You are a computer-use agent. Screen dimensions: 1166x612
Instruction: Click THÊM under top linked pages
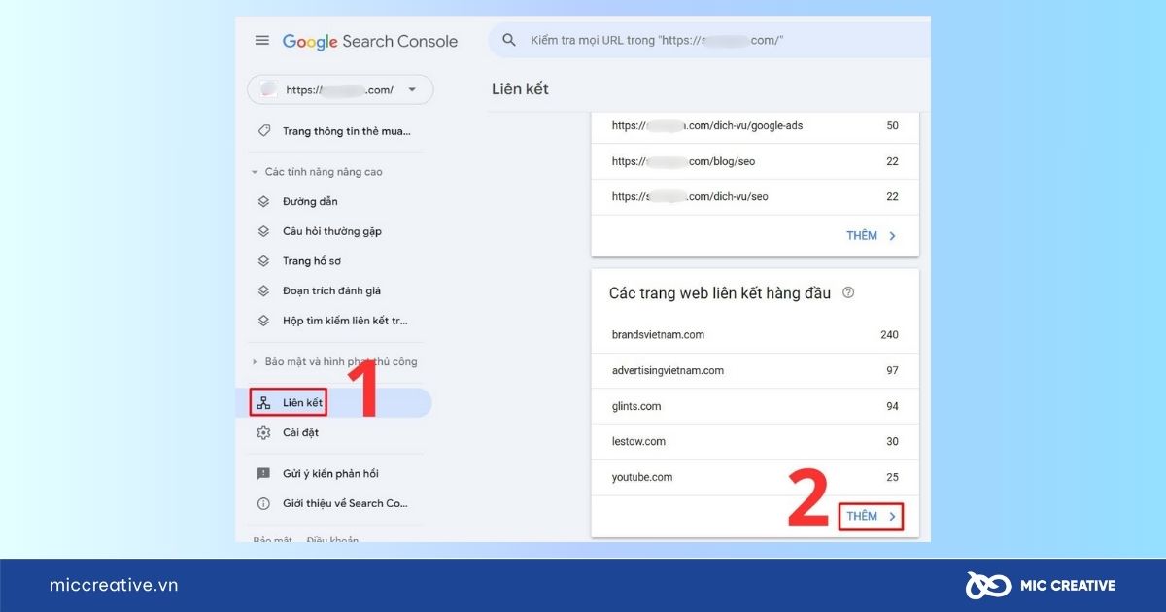tap(871, 236)
